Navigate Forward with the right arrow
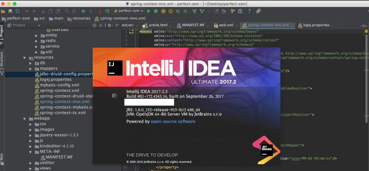Image resolution: width=369 pixels, height=171 pixels. (90, 11)
